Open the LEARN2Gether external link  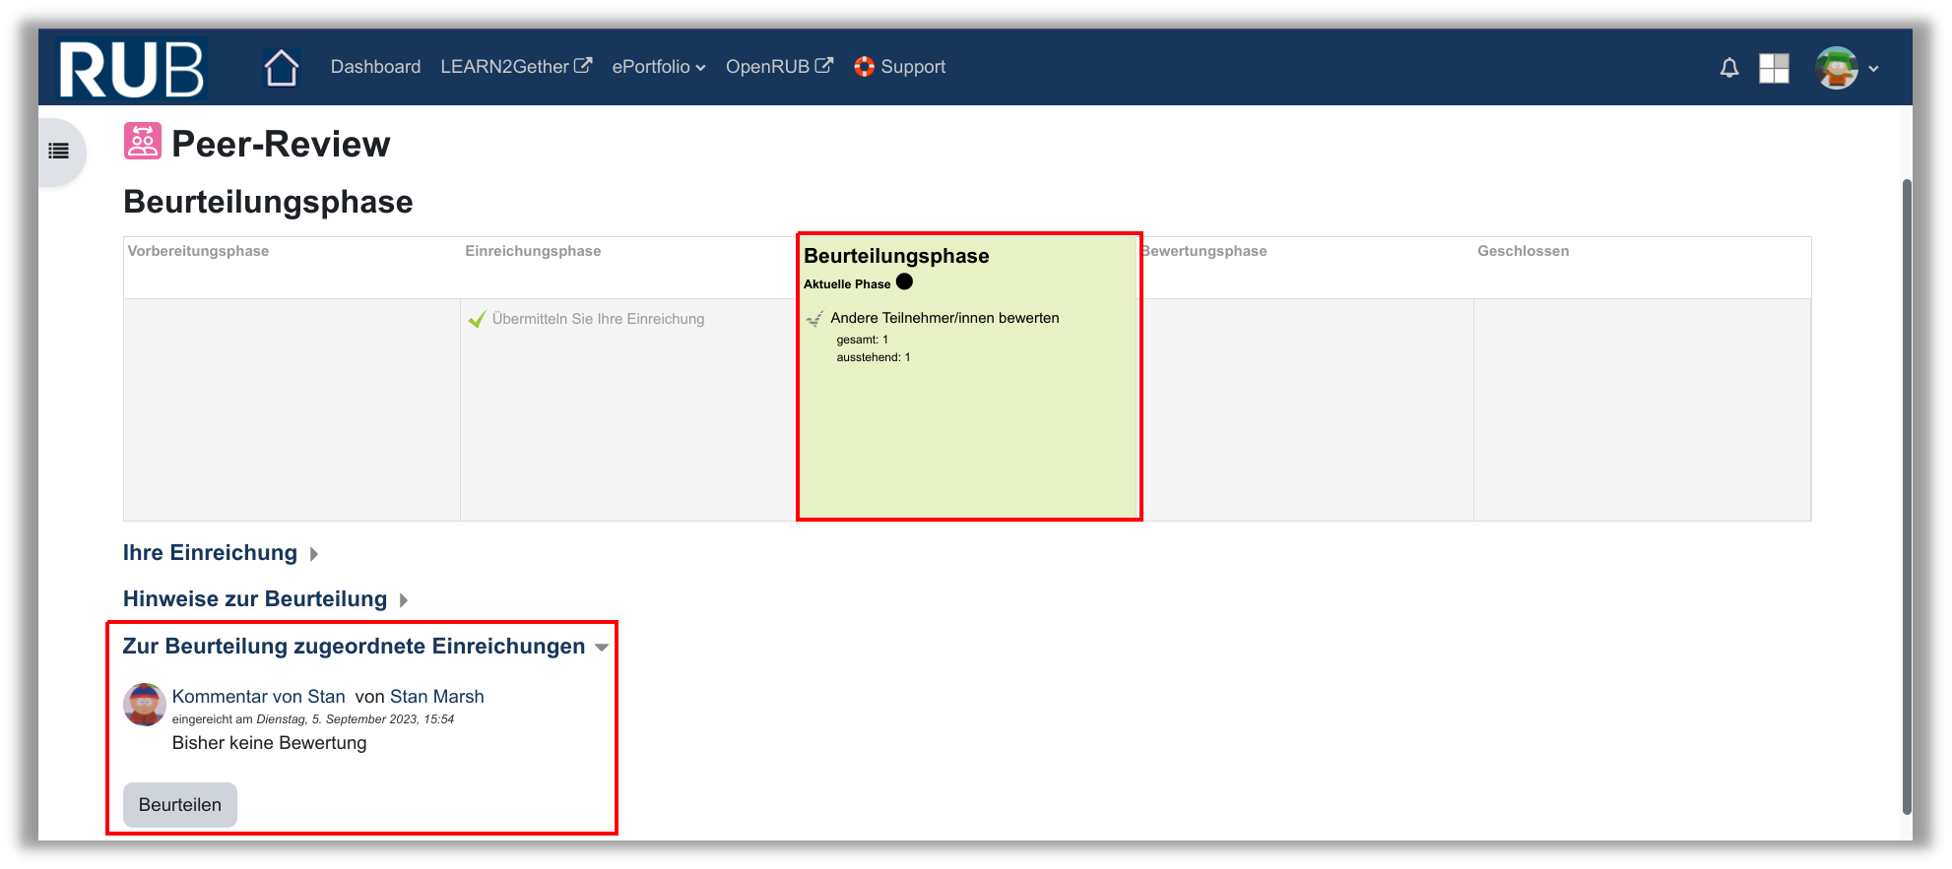click(515, 67)
